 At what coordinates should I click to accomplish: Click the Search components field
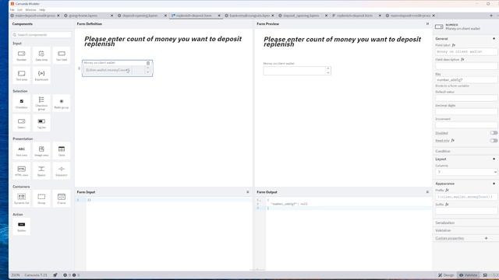coord(41,34)
